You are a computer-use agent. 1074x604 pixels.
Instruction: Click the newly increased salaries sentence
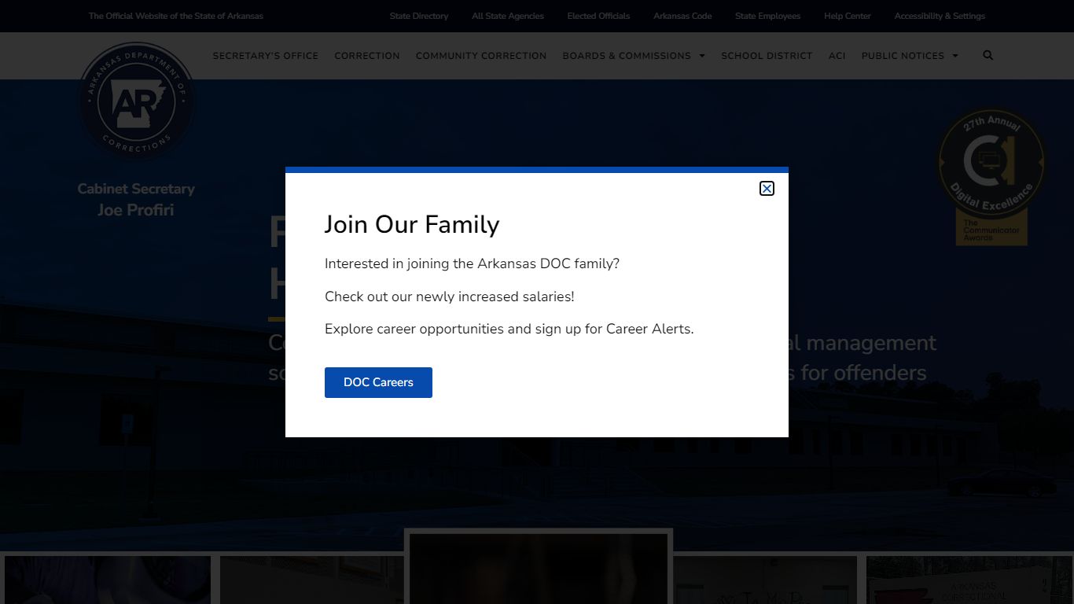coord(450,296)
